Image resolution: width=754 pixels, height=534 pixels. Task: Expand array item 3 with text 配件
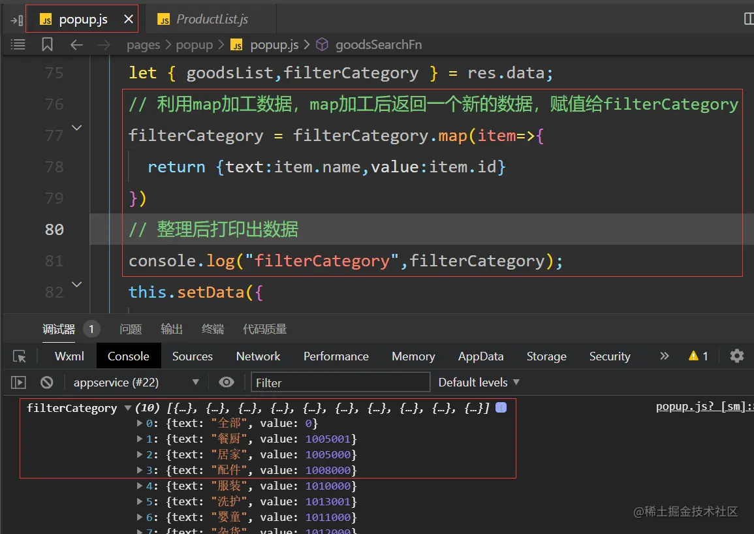coord(140,470)
